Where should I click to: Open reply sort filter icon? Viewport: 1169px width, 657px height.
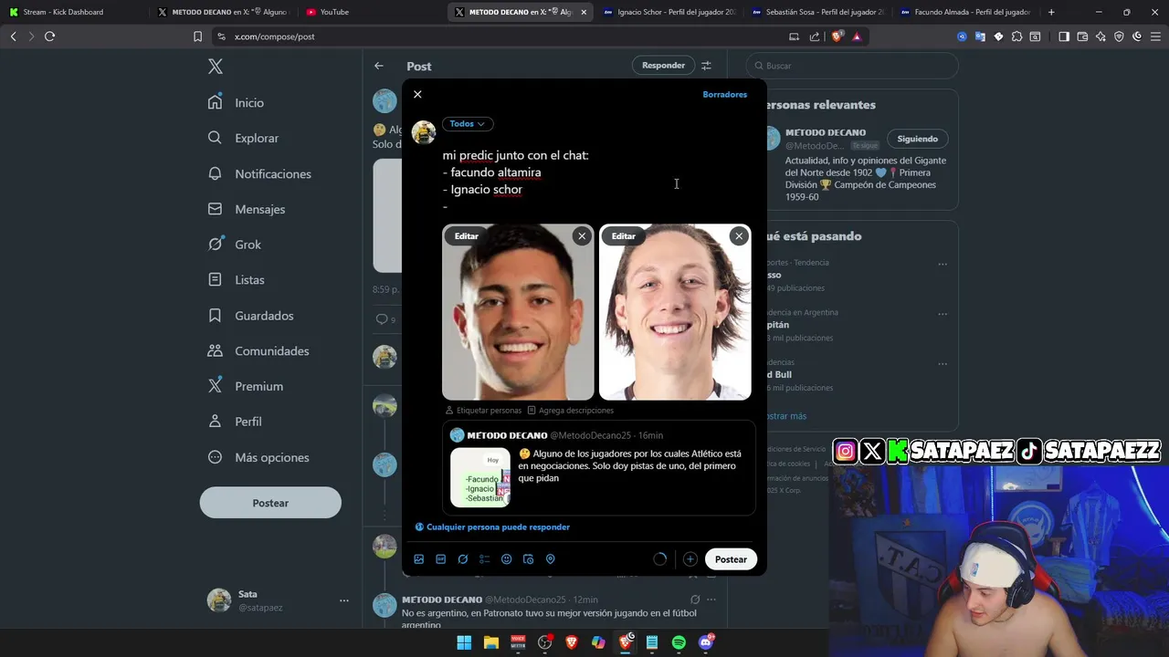click(x=706, y=66)
